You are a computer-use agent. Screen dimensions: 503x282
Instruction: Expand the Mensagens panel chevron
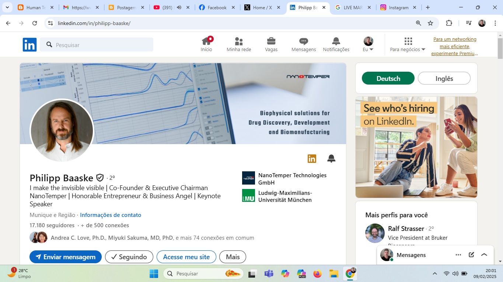(484, 255)
